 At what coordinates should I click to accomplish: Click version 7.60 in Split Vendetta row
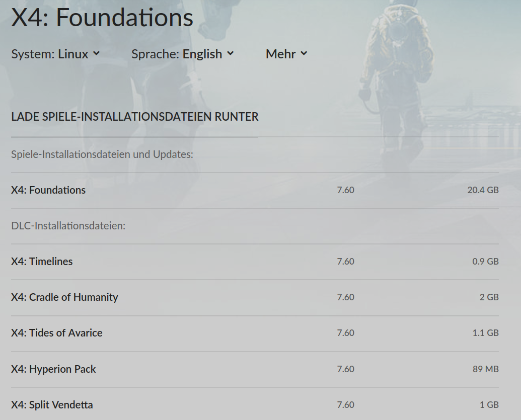(x=345, y=405)
